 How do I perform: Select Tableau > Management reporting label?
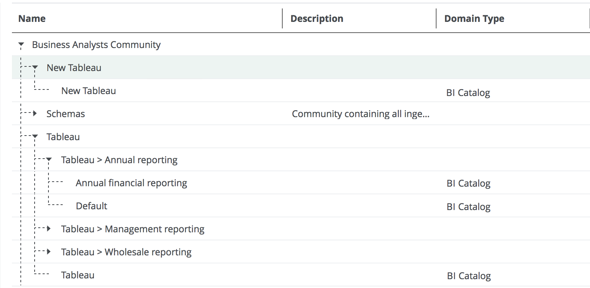tap(133, 229)
